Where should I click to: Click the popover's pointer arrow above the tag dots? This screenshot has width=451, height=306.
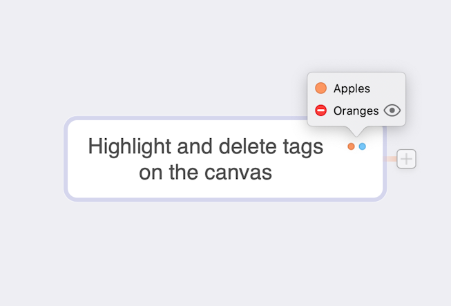point(356,130)
